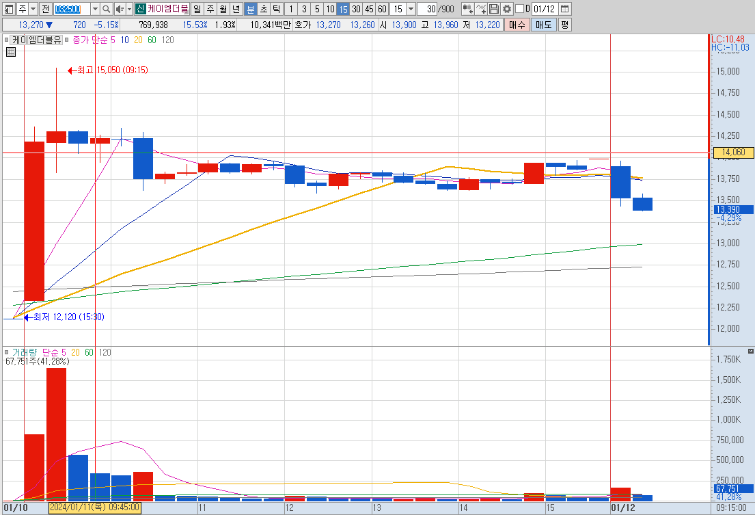Click the magenta 5 moving average label
755x515 pixels.
point(113,40)
